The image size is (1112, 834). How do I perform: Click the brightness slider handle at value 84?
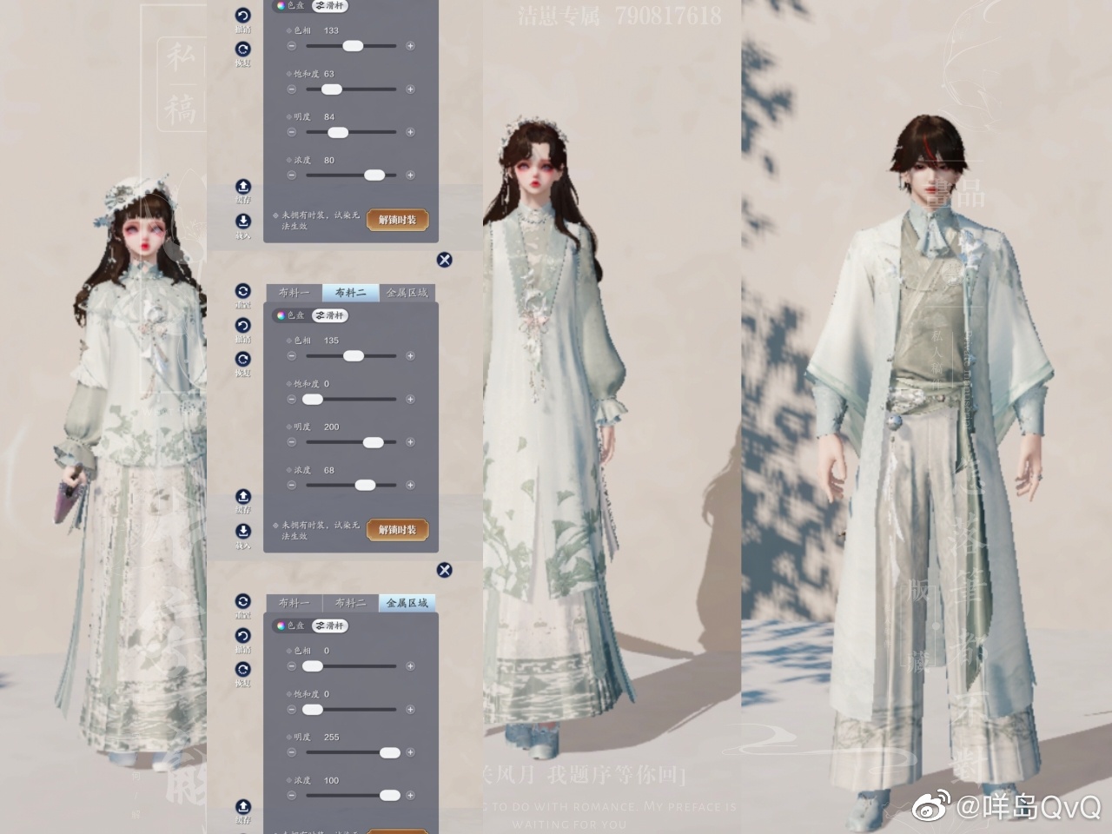pos(337,132)
